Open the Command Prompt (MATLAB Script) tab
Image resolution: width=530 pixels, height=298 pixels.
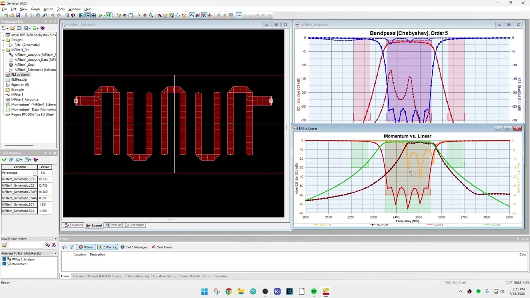point(96,276)
